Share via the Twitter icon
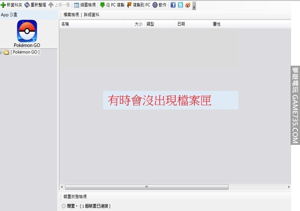300x211 pixels. [181, 5]
